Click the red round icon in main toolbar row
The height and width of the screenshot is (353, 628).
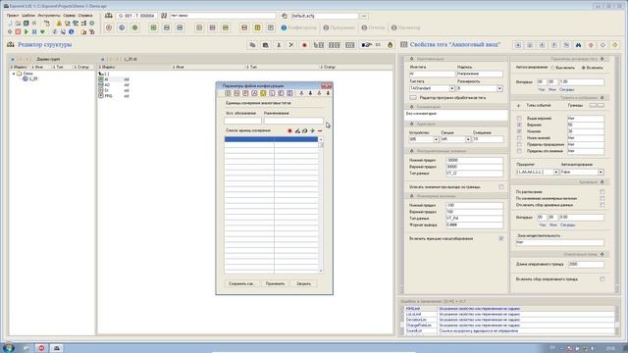coord(109,27)
